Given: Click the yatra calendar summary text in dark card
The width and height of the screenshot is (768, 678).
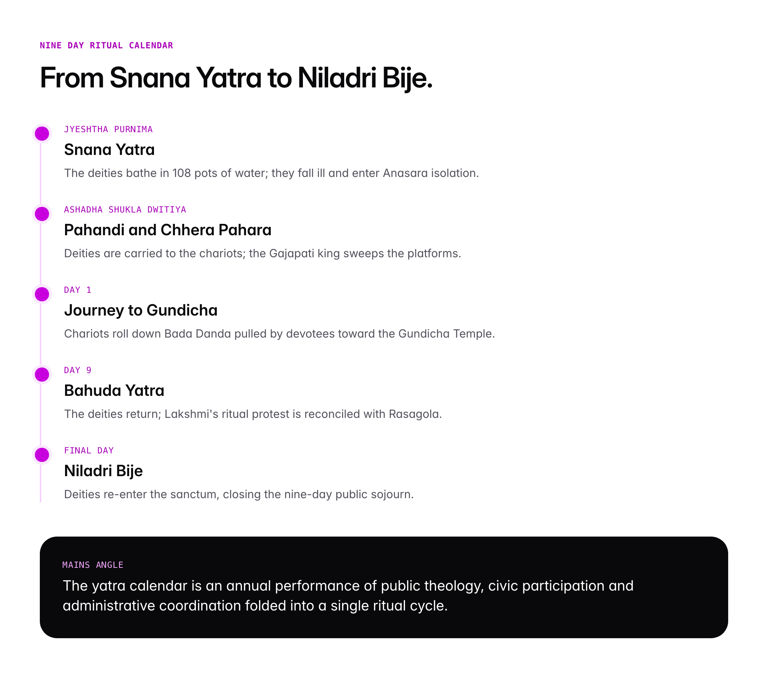Looking at the screenshot, I should [x=348, y=596].
